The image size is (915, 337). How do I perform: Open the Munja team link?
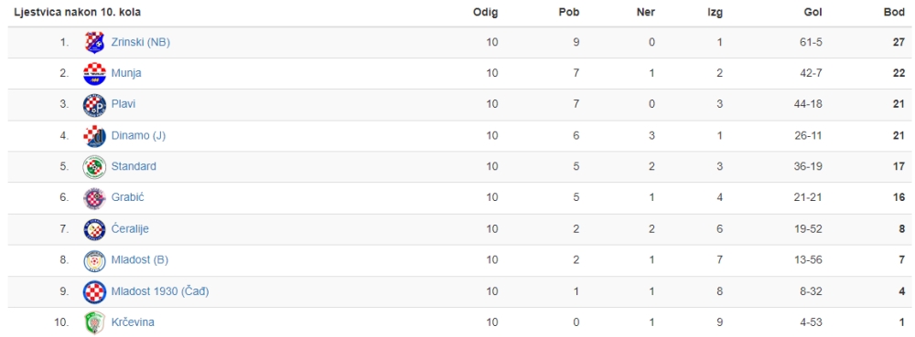coord(126,73)
